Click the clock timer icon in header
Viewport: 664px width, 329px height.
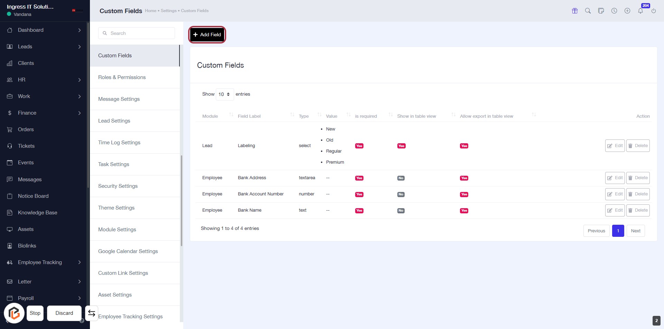(x=614, y=11)
